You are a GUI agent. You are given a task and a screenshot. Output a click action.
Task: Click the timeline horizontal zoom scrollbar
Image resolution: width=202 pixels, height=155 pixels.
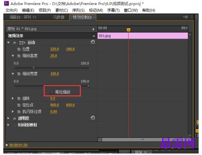(143, 140)
